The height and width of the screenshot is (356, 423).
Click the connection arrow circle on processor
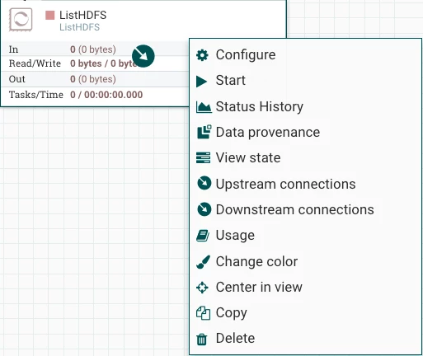coord(143,56)
